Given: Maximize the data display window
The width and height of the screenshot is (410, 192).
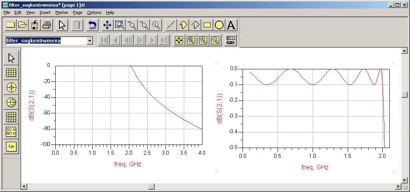Looking at the screenshot, I should coord(397,5).
